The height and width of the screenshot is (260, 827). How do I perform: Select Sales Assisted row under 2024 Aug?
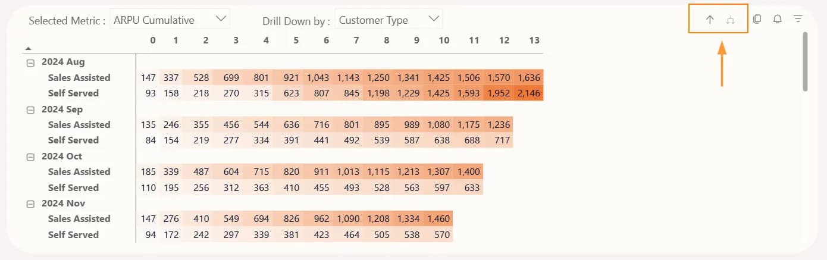click(79, 77)
